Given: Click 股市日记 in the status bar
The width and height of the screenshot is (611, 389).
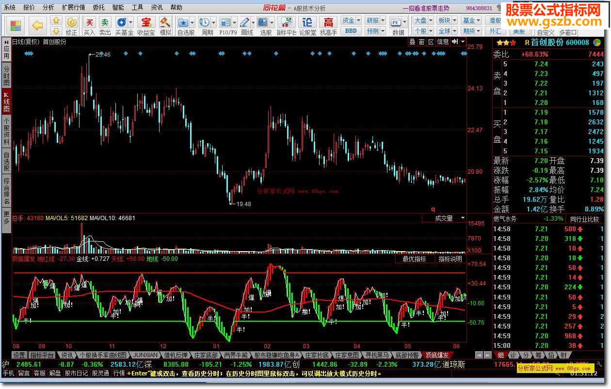Looking at the screenshot, I should [x=77, y=374].
